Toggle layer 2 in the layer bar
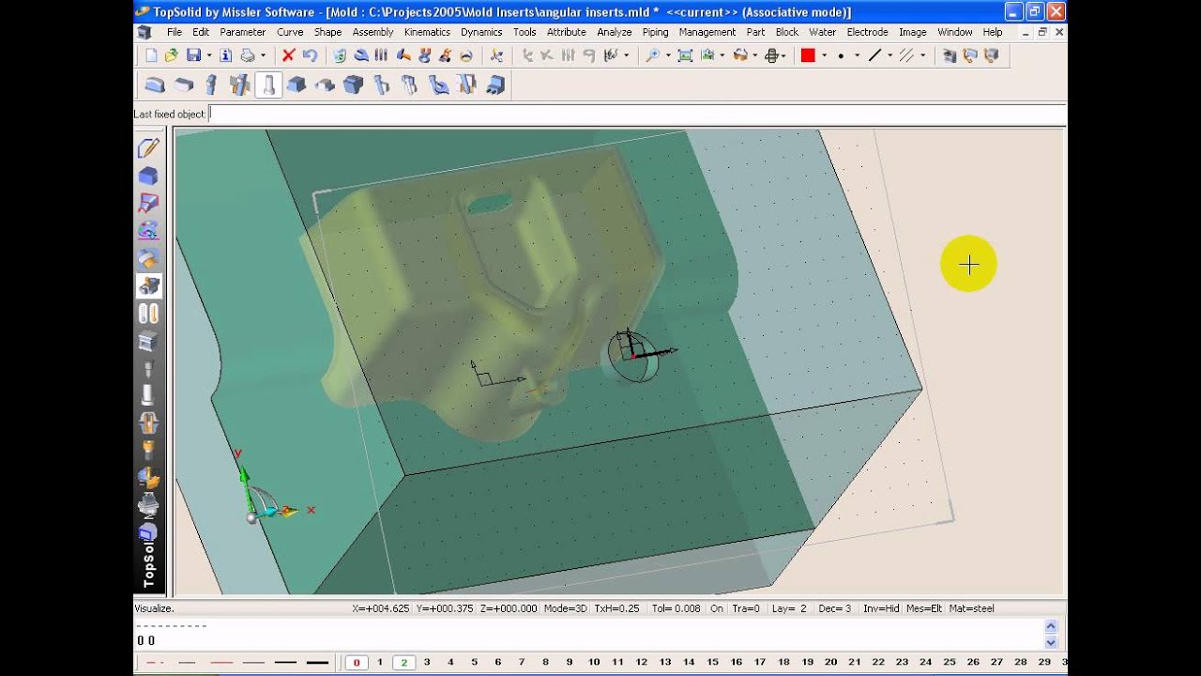 (403, 663)
